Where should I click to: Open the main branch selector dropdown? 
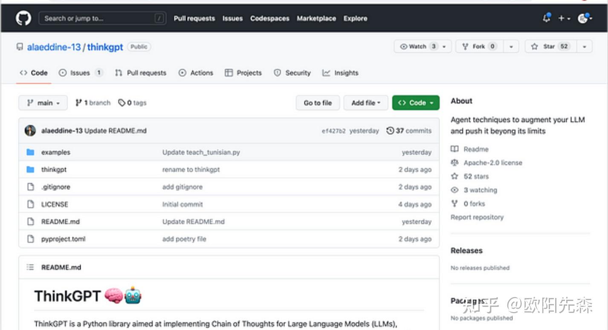click(43, 103)
